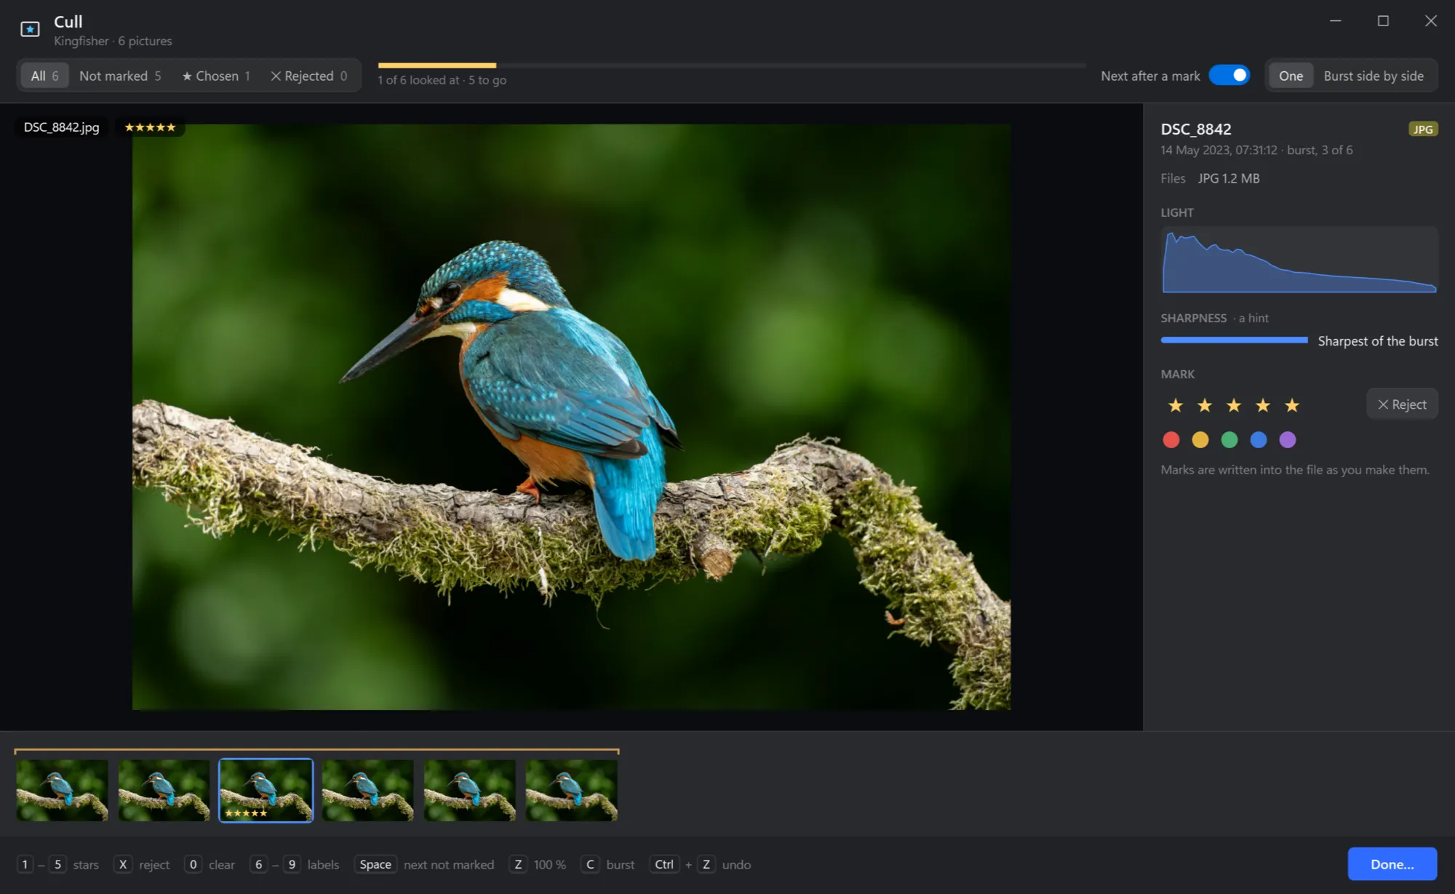The image size is (1455, 894).
Task: Select the sixth thumbnail in the filmstrip
Action: (x=572, y=791)
